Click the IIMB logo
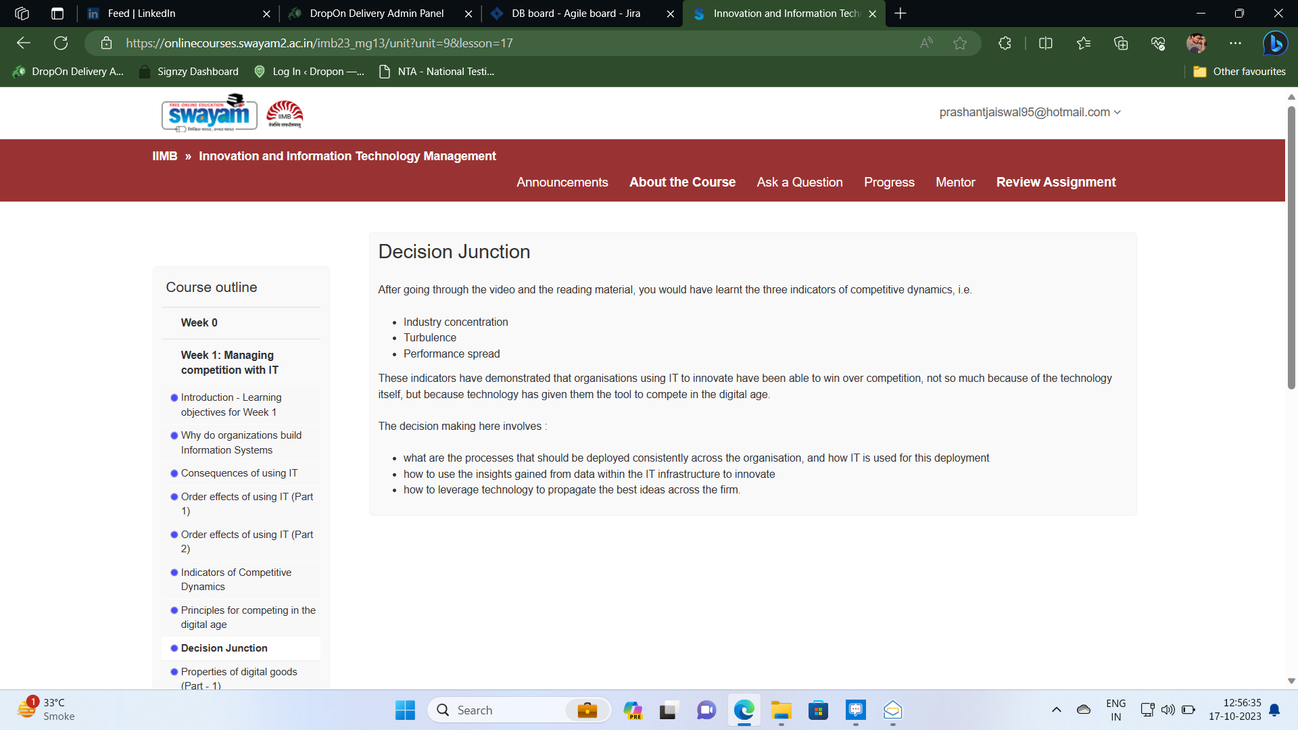 285,114
